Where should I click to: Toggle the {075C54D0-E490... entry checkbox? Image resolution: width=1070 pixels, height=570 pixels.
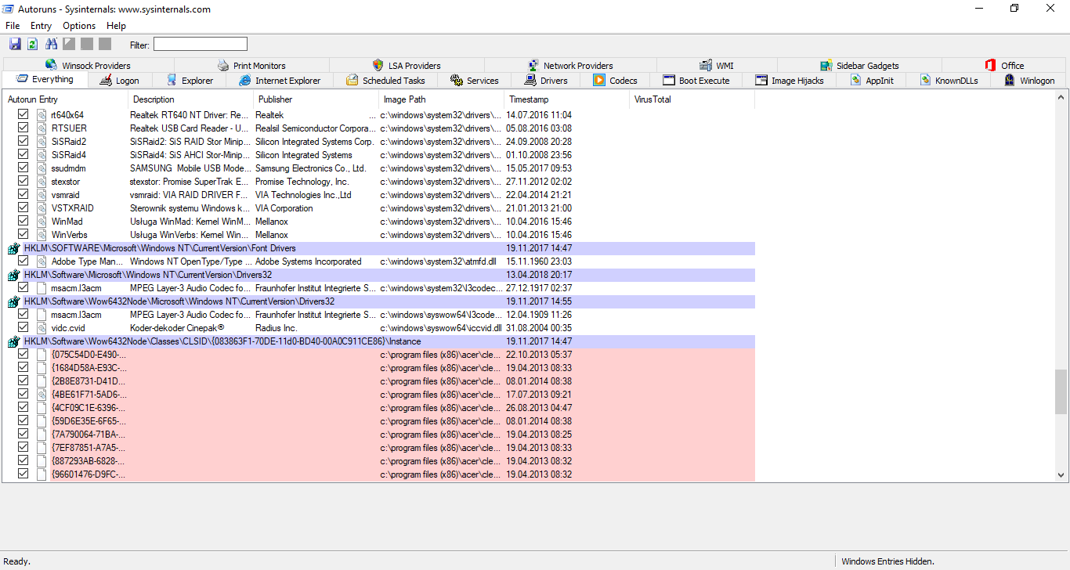pos(23,355)
